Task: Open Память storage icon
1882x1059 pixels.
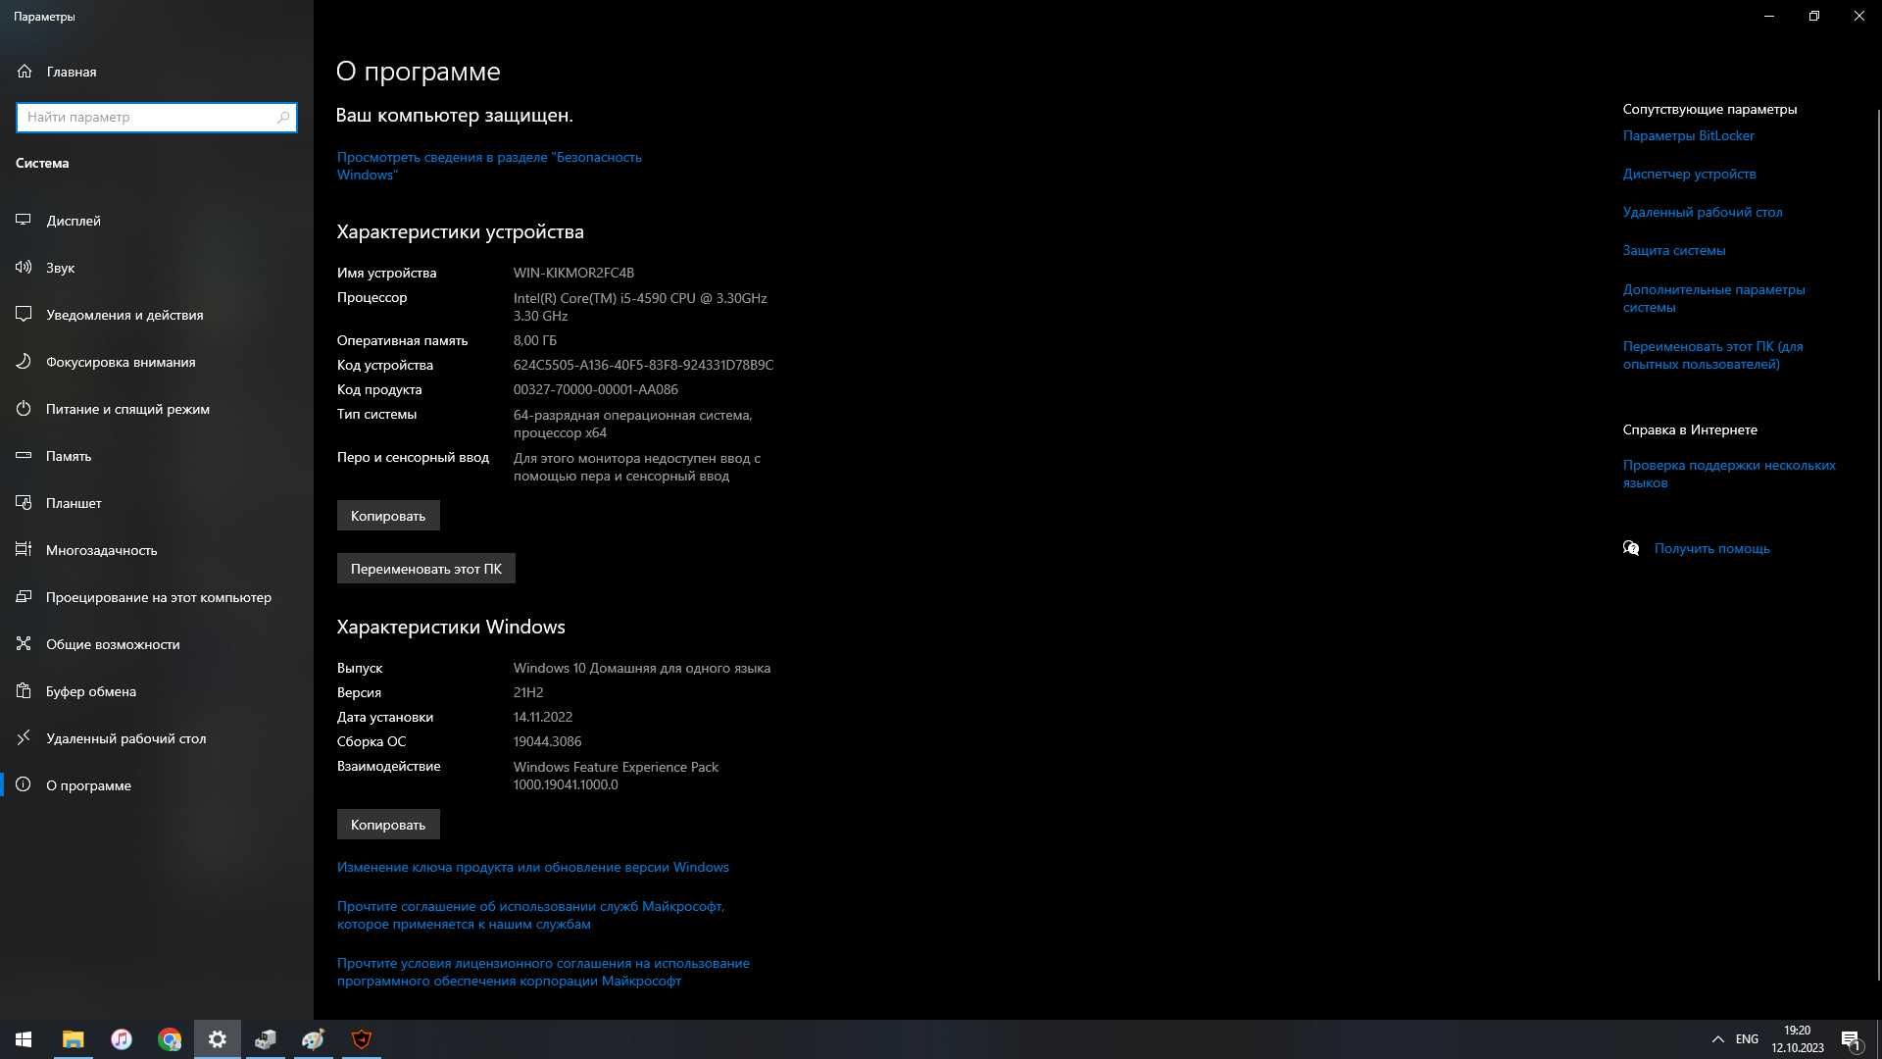Action: [x=24, y=456]
